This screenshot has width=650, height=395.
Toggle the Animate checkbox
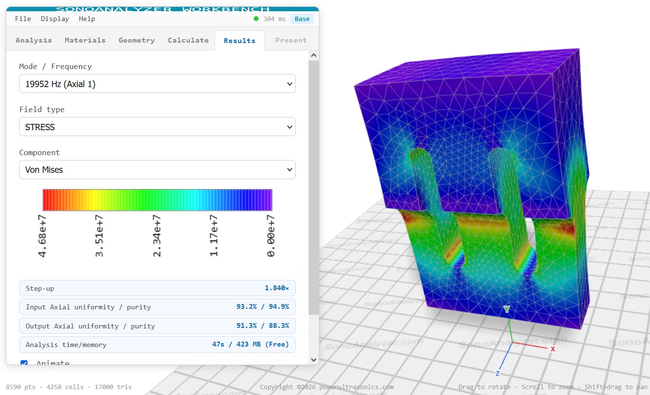tap(24, 363)
